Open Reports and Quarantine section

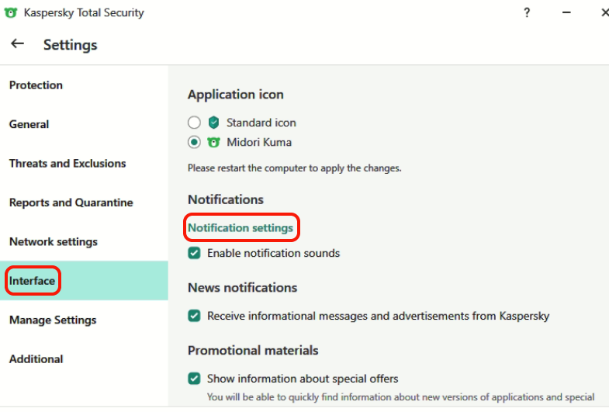point(71,203)
